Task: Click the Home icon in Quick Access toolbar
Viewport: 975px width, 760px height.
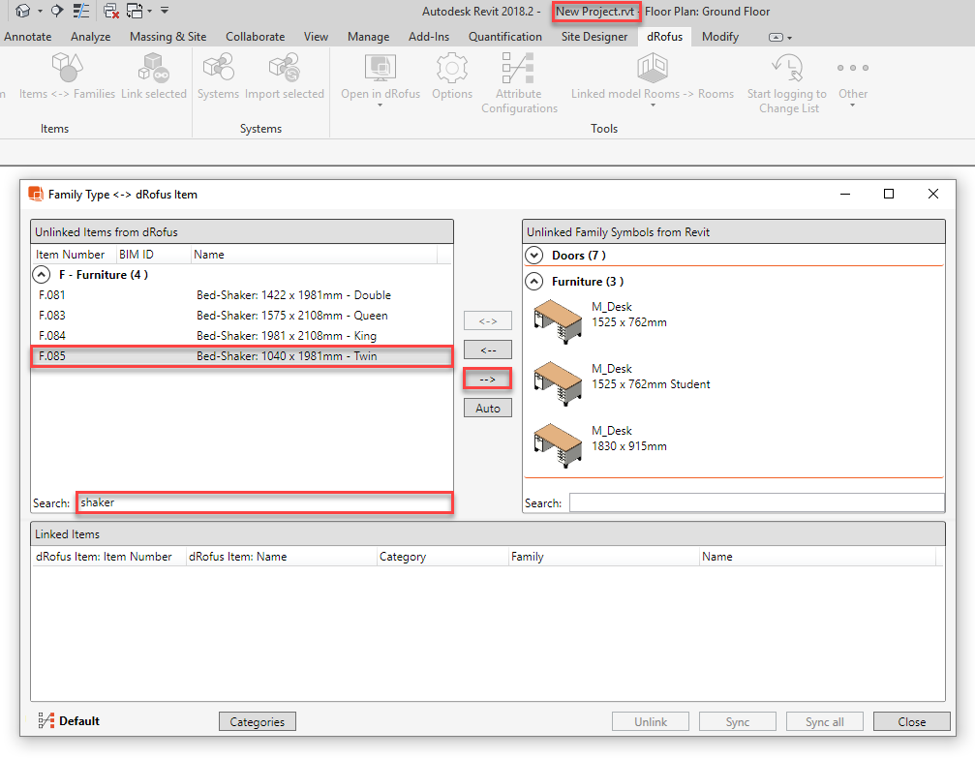Action: 21,9
